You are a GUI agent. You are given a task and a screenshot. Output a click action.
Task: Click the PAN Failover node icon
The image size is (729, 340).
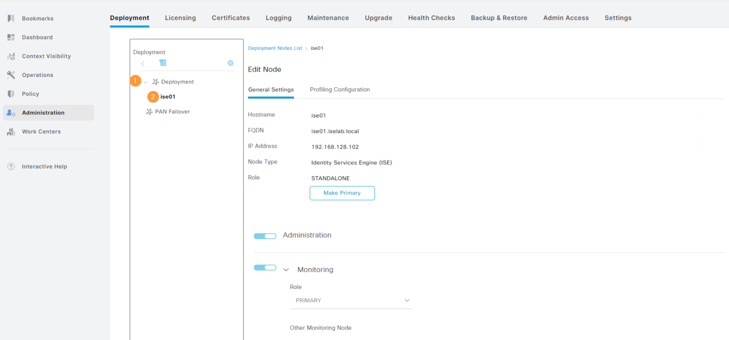pyautogui.click(x=150, y=111)
